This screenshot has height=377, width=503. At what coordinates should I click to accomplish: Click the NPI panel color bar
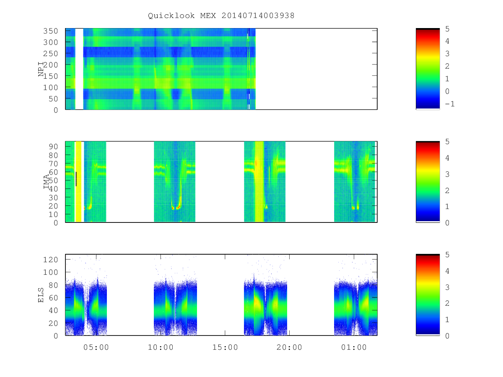coord(428,69)
